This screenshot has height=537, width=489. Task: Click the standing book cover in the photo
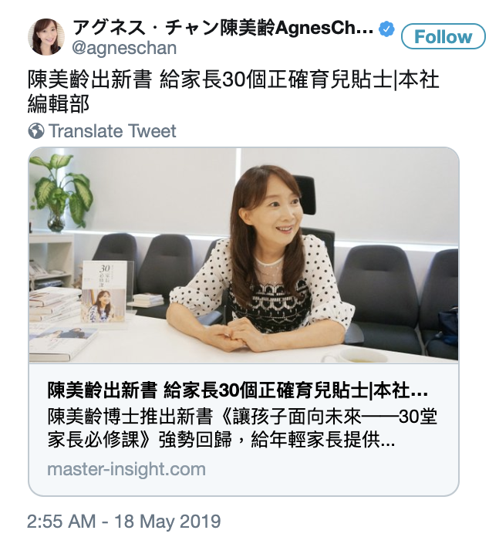pyautogui.click(x=104, y=292)
